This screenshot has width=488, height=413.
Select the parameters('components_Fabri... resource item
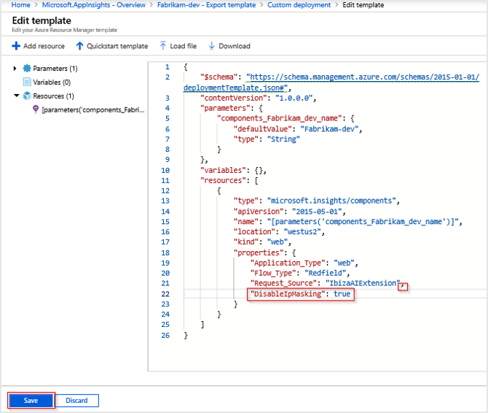(93, 109)
